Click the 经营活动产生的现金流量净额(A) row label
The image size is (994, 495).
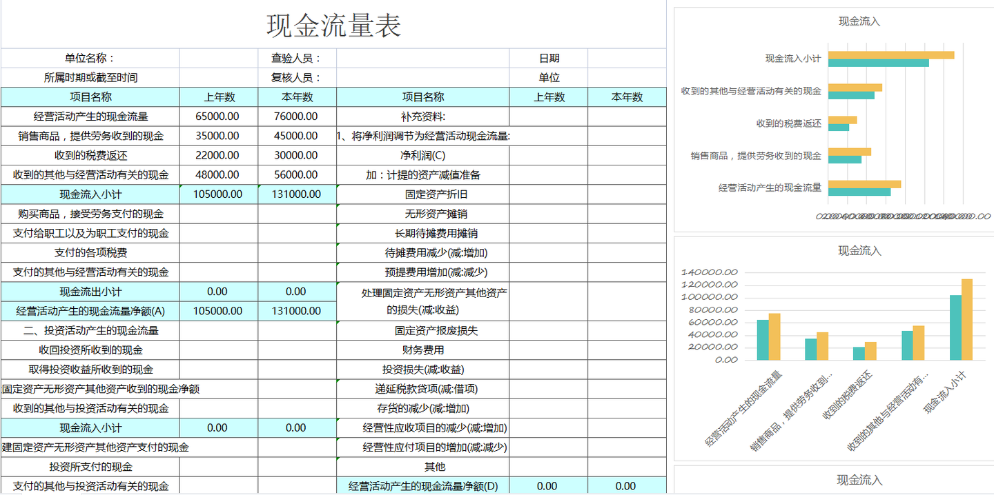coord(90,311)
